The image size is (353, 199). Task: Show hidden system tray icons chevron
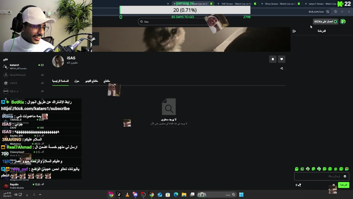(40, 195)
